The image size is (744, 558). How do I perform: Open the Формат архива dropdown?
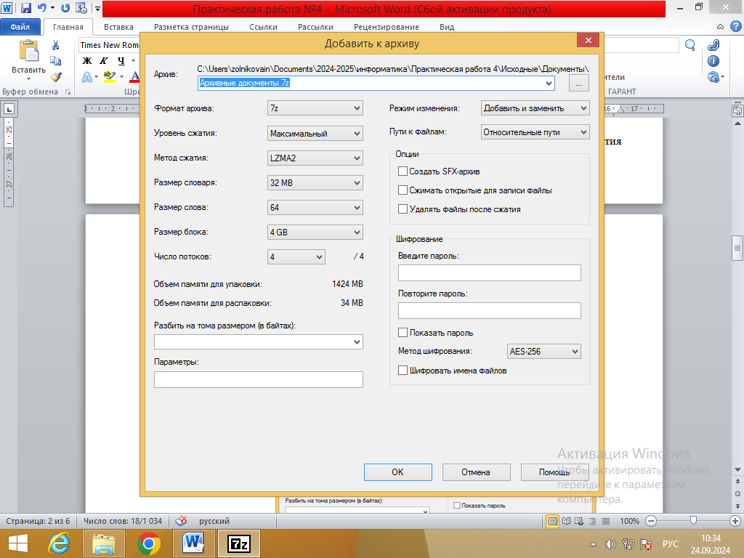pos(315,108)
